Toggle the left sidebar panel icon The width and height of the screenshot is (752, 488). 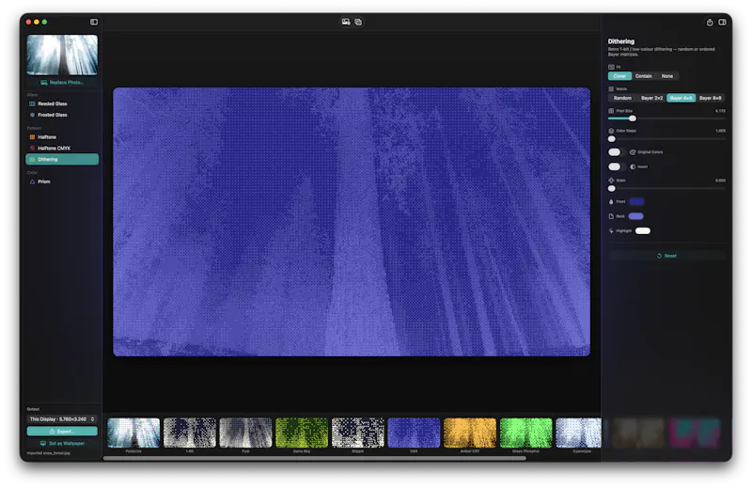tap(94, 22)
